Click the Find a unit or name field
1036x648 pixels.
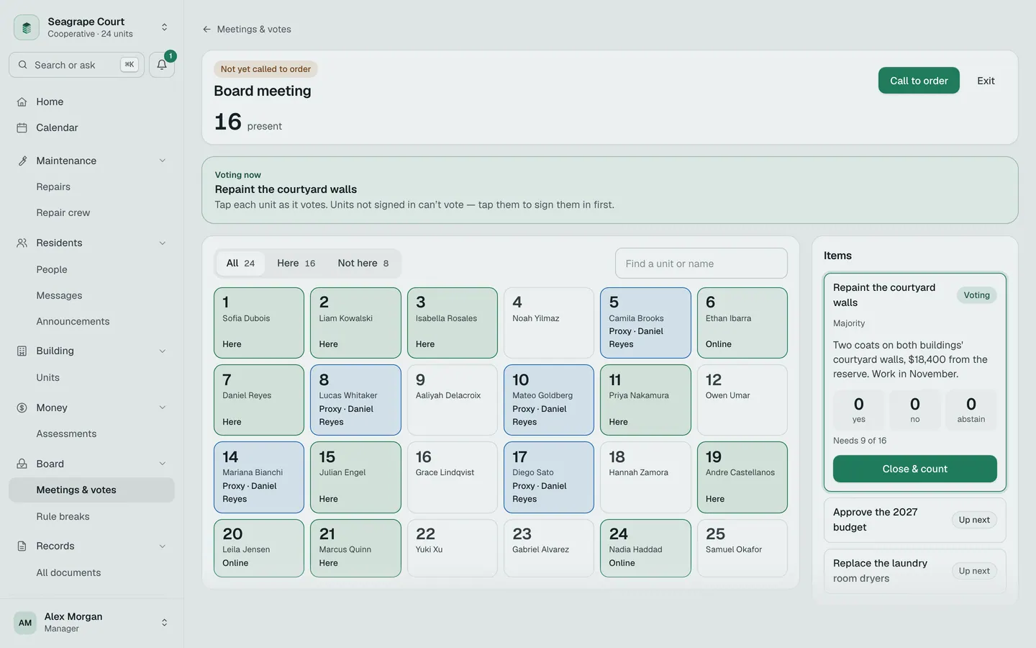(x=701, y=264)
